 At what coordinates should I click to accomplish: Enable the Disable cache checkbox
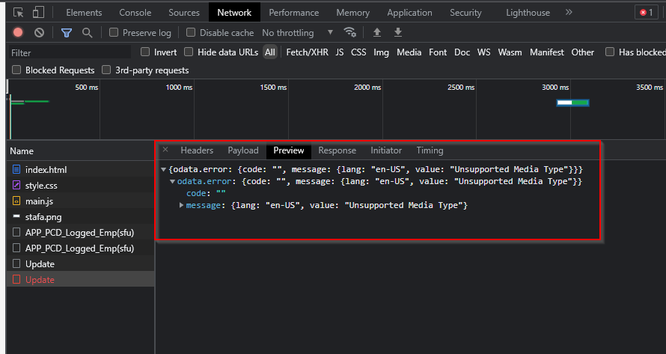(191, 32)
